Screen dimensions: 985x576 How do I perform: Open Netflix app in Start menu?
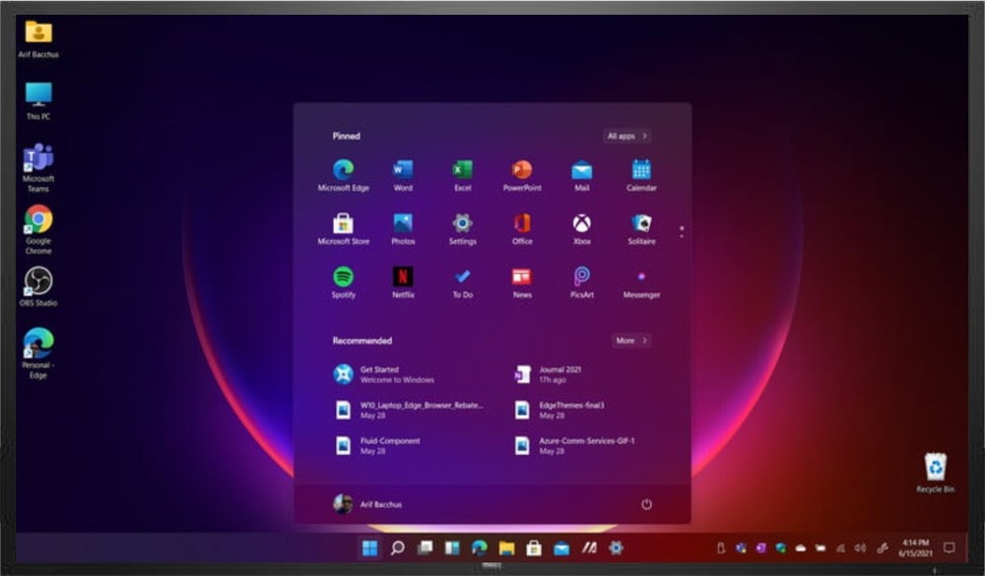click(x=403, y=278)
